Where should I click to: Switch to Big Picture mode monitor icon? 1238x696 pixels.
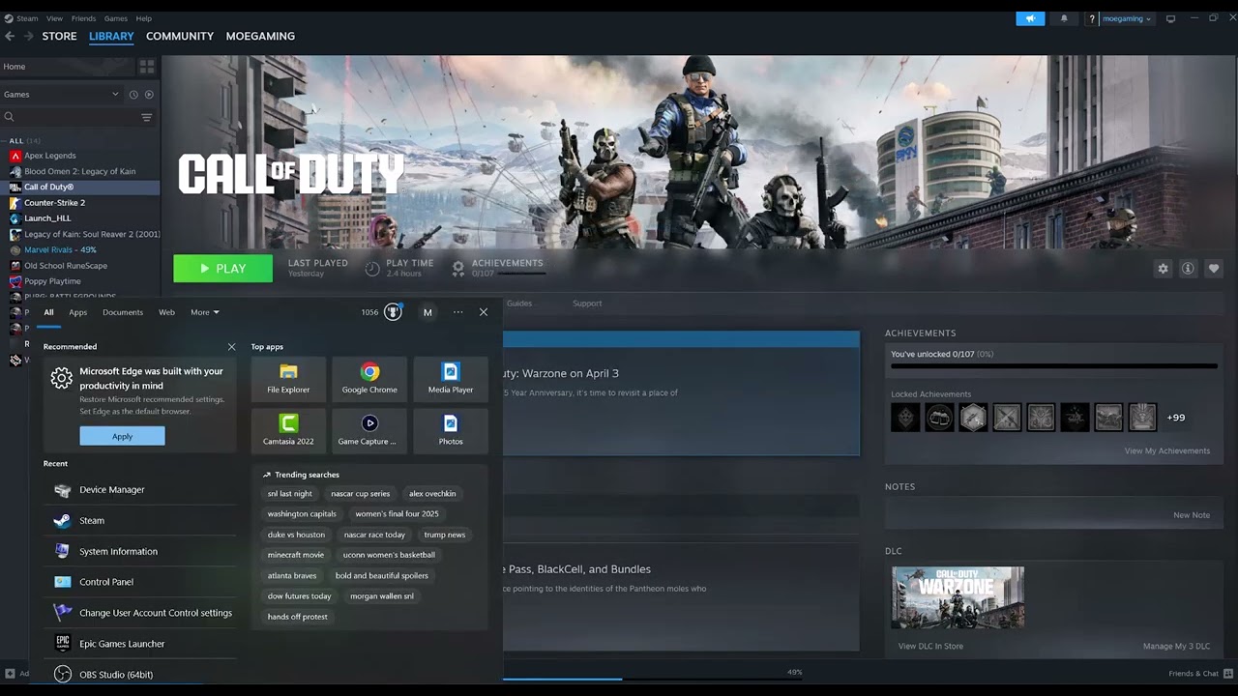pos(1170,18)
